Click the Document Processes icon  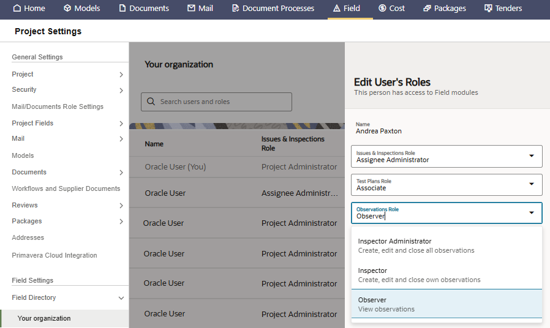(x=236, y=9)
